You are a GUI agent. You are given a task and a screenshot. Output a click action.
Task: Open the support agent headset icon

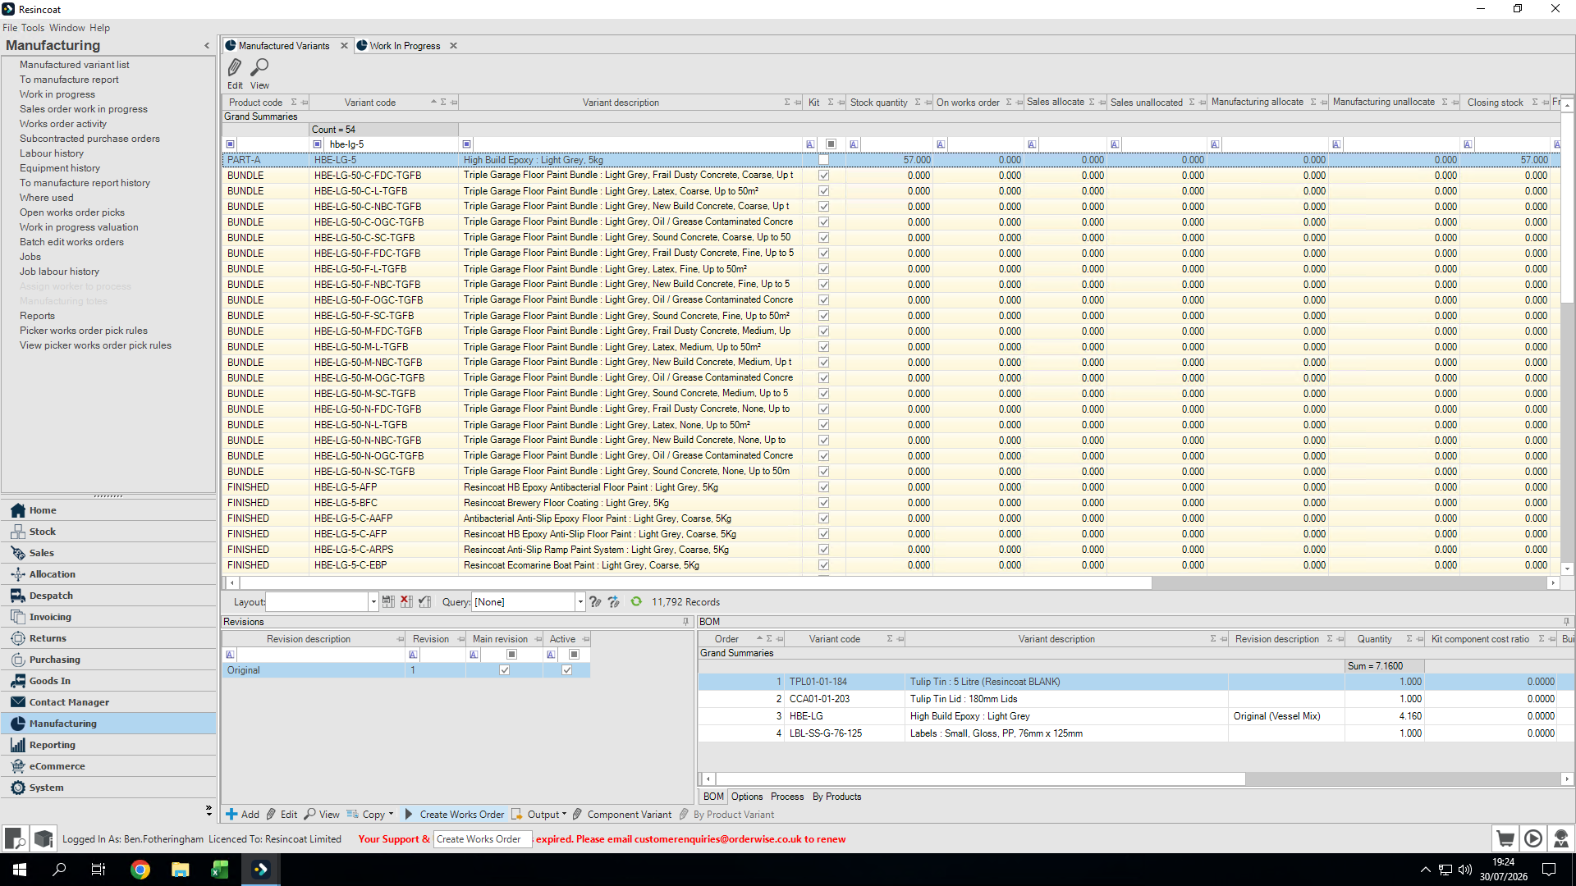point(1561,838)
